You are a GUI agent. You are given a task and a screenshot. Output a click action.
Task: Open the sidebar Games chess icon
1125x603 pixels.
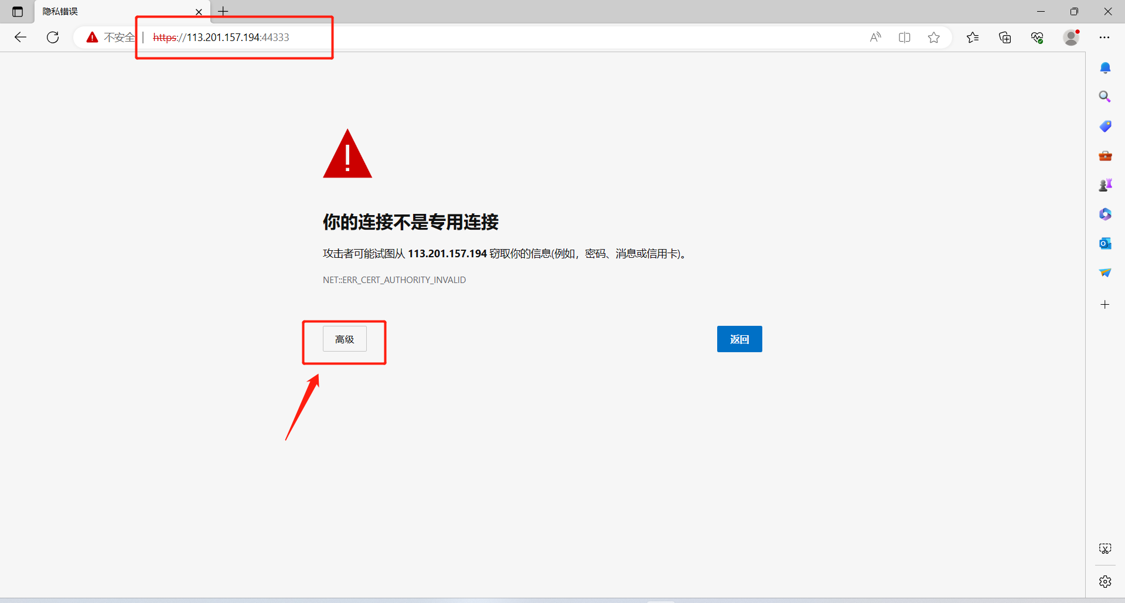click(x=1105, y=185)
